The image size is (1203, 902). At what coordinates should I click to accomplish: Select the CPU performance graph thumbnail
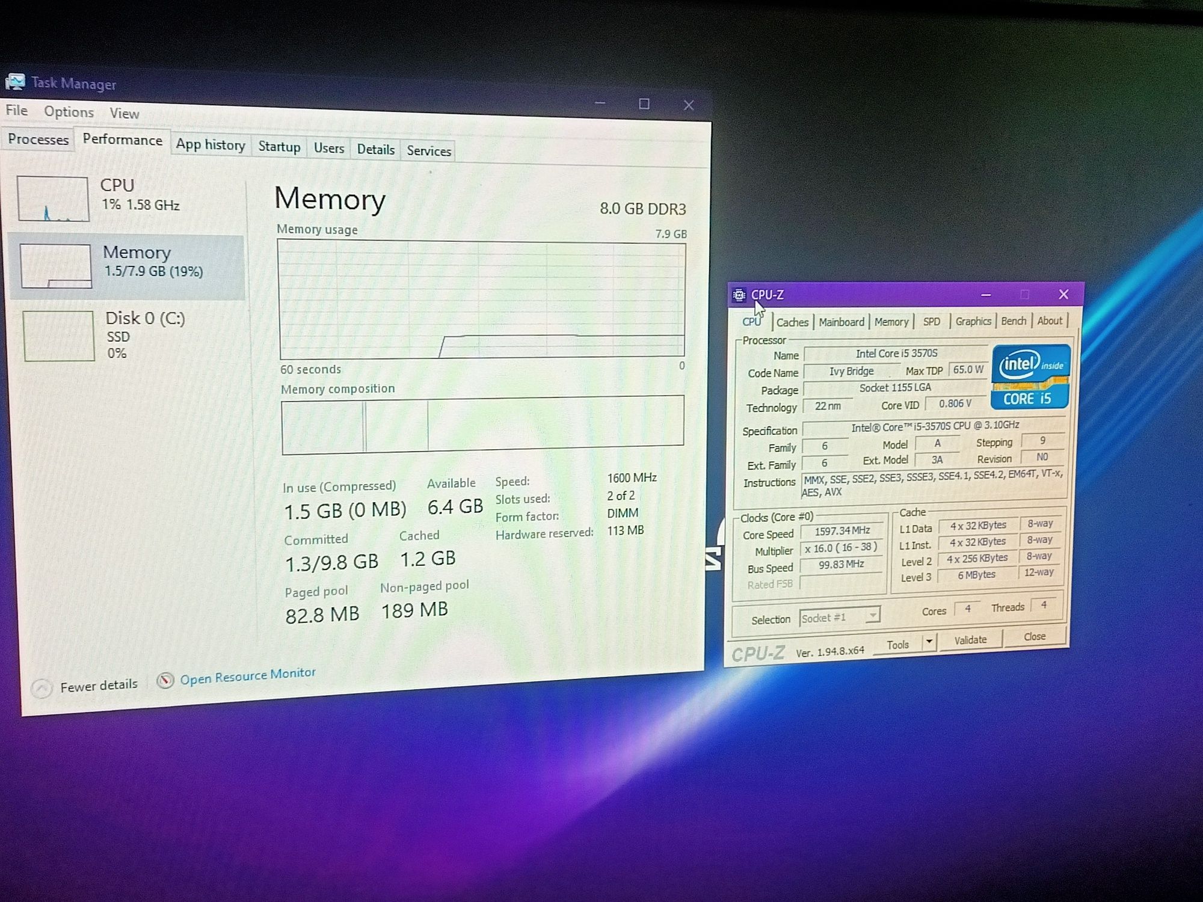tap(53, 198)
